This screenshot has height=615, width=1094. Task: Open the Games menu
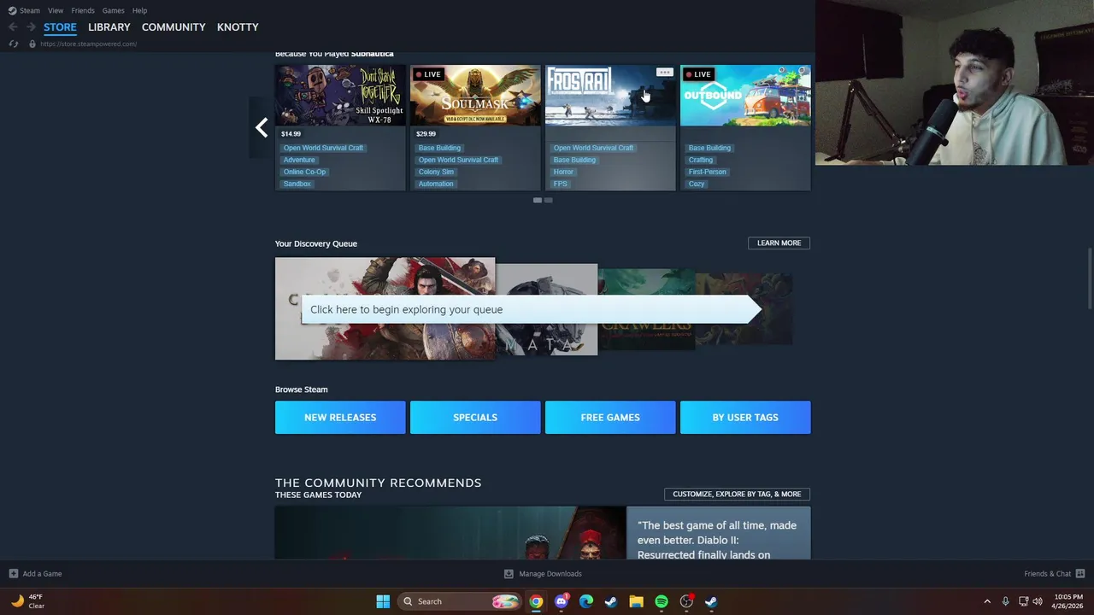pos(113,10)
